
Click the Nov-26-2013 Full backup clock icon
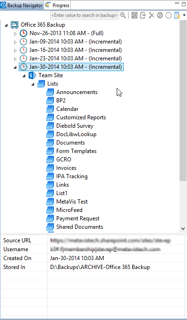click(x=23, y=33)
